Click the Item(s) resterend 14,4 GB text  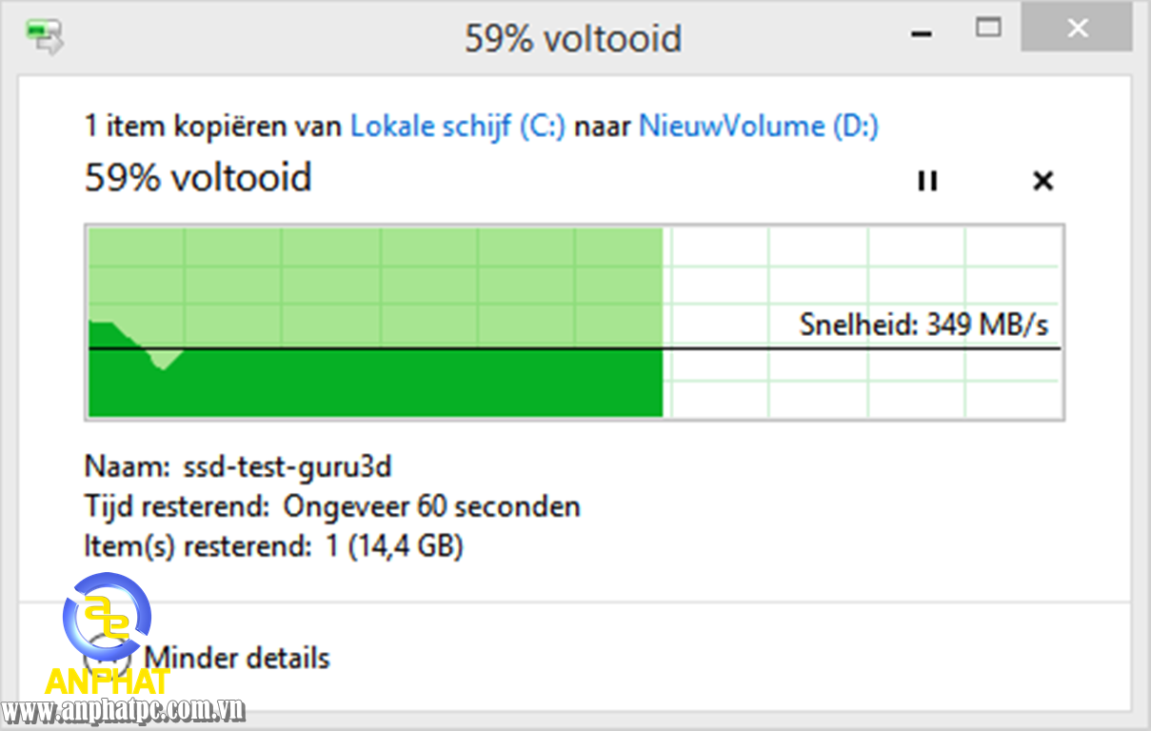point(274,546)
